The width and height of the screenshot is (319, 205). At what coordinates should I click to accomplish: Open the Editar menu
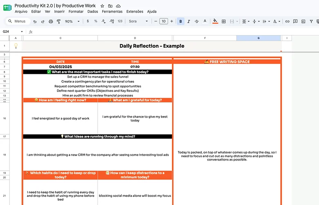tap(36, 11)
